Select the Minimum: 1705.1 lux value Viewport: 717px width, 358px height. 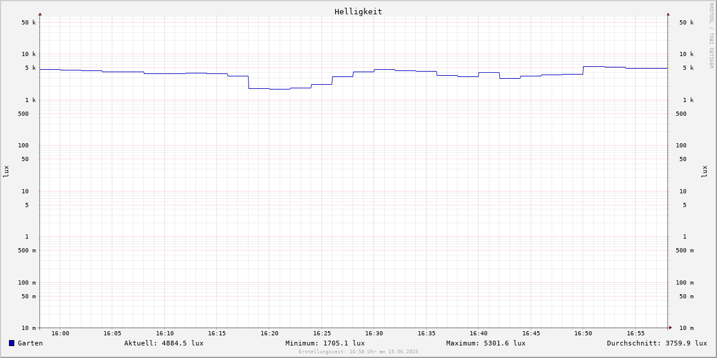[x=325, y=343]
